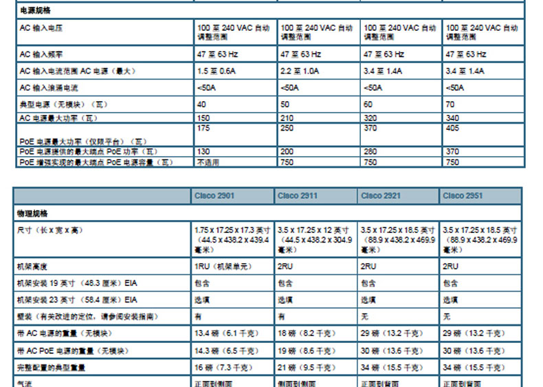
Task: Click the 'AC 输入浪涌电流' row label
Action: [49, 88]
